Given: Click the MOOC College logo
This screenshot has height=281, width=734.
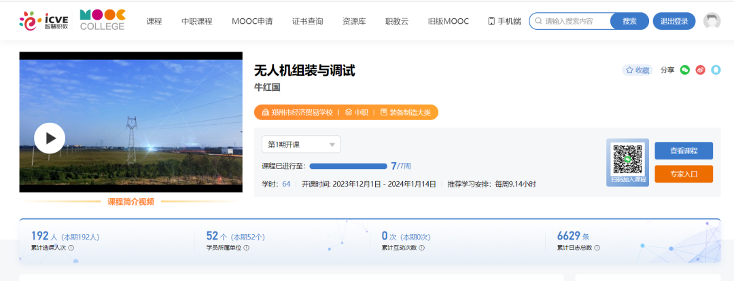Looking at the screenshot, I should (102, 20).
